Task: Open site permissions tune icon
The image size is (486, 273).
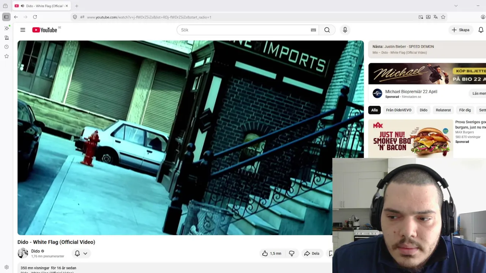Action: 82,17
